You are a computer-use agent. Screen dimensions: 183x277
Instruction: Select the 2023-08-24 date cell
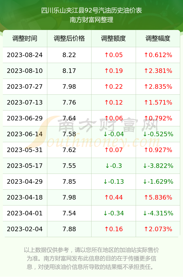click(x=25, y=55)
